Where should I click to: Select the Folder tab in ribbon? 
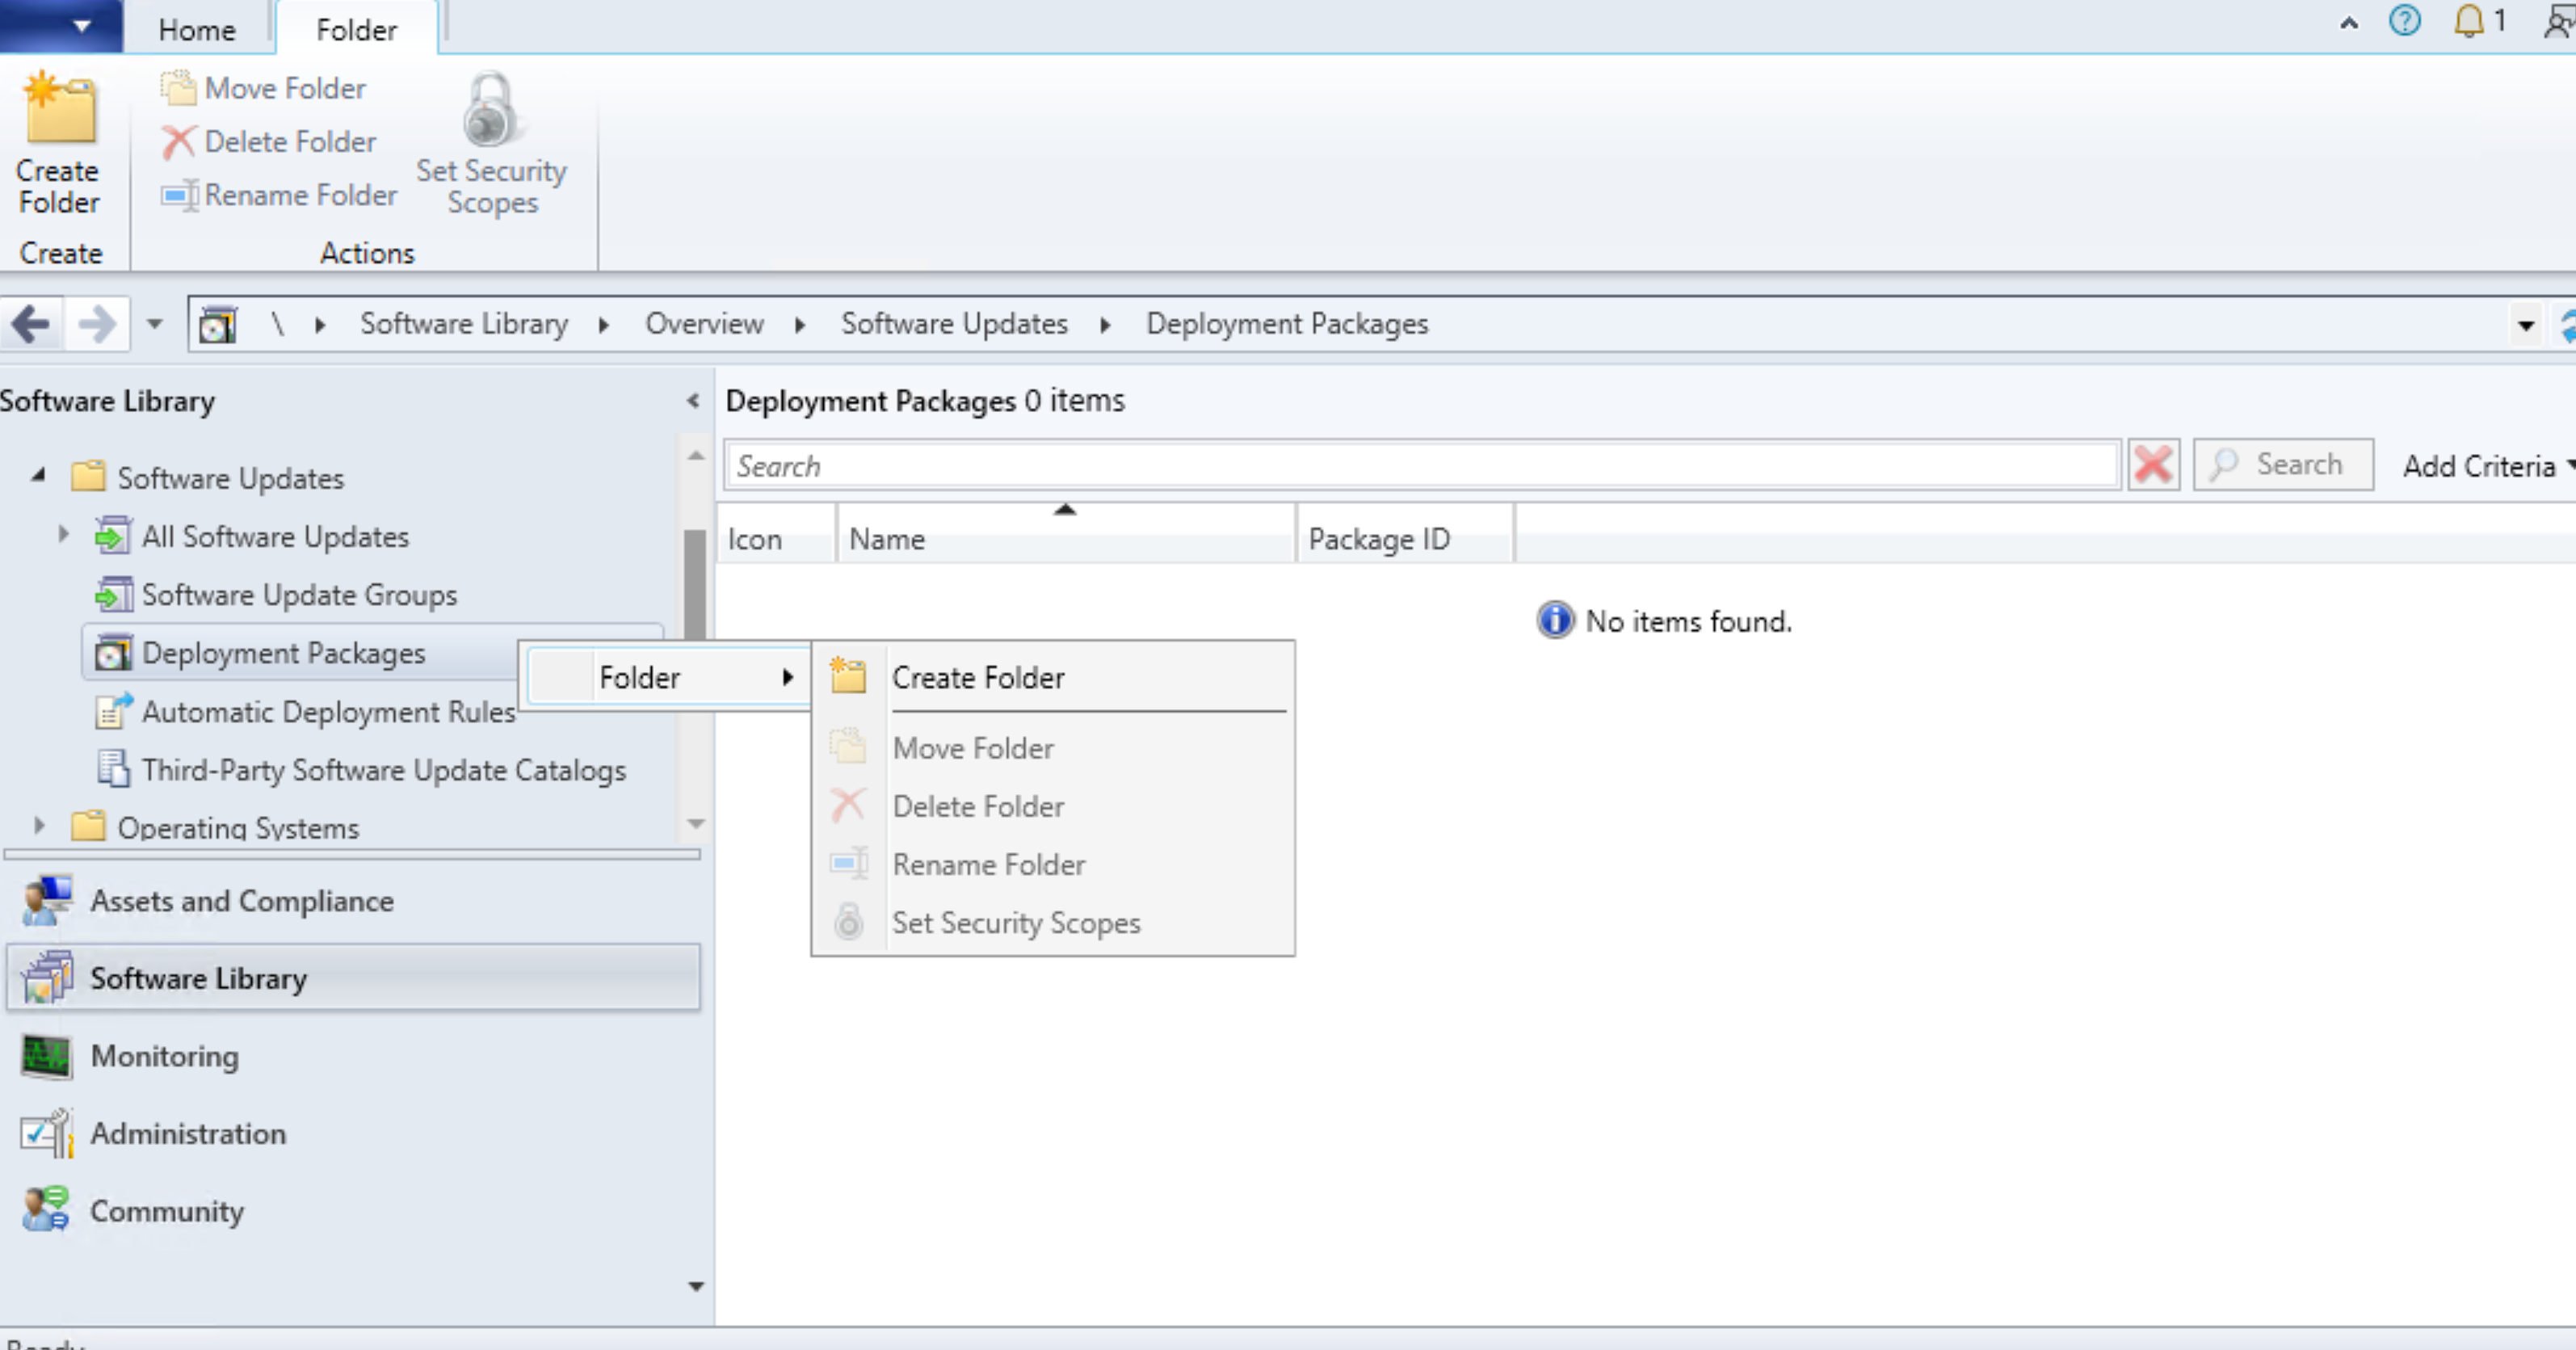(x=355, y=29)
